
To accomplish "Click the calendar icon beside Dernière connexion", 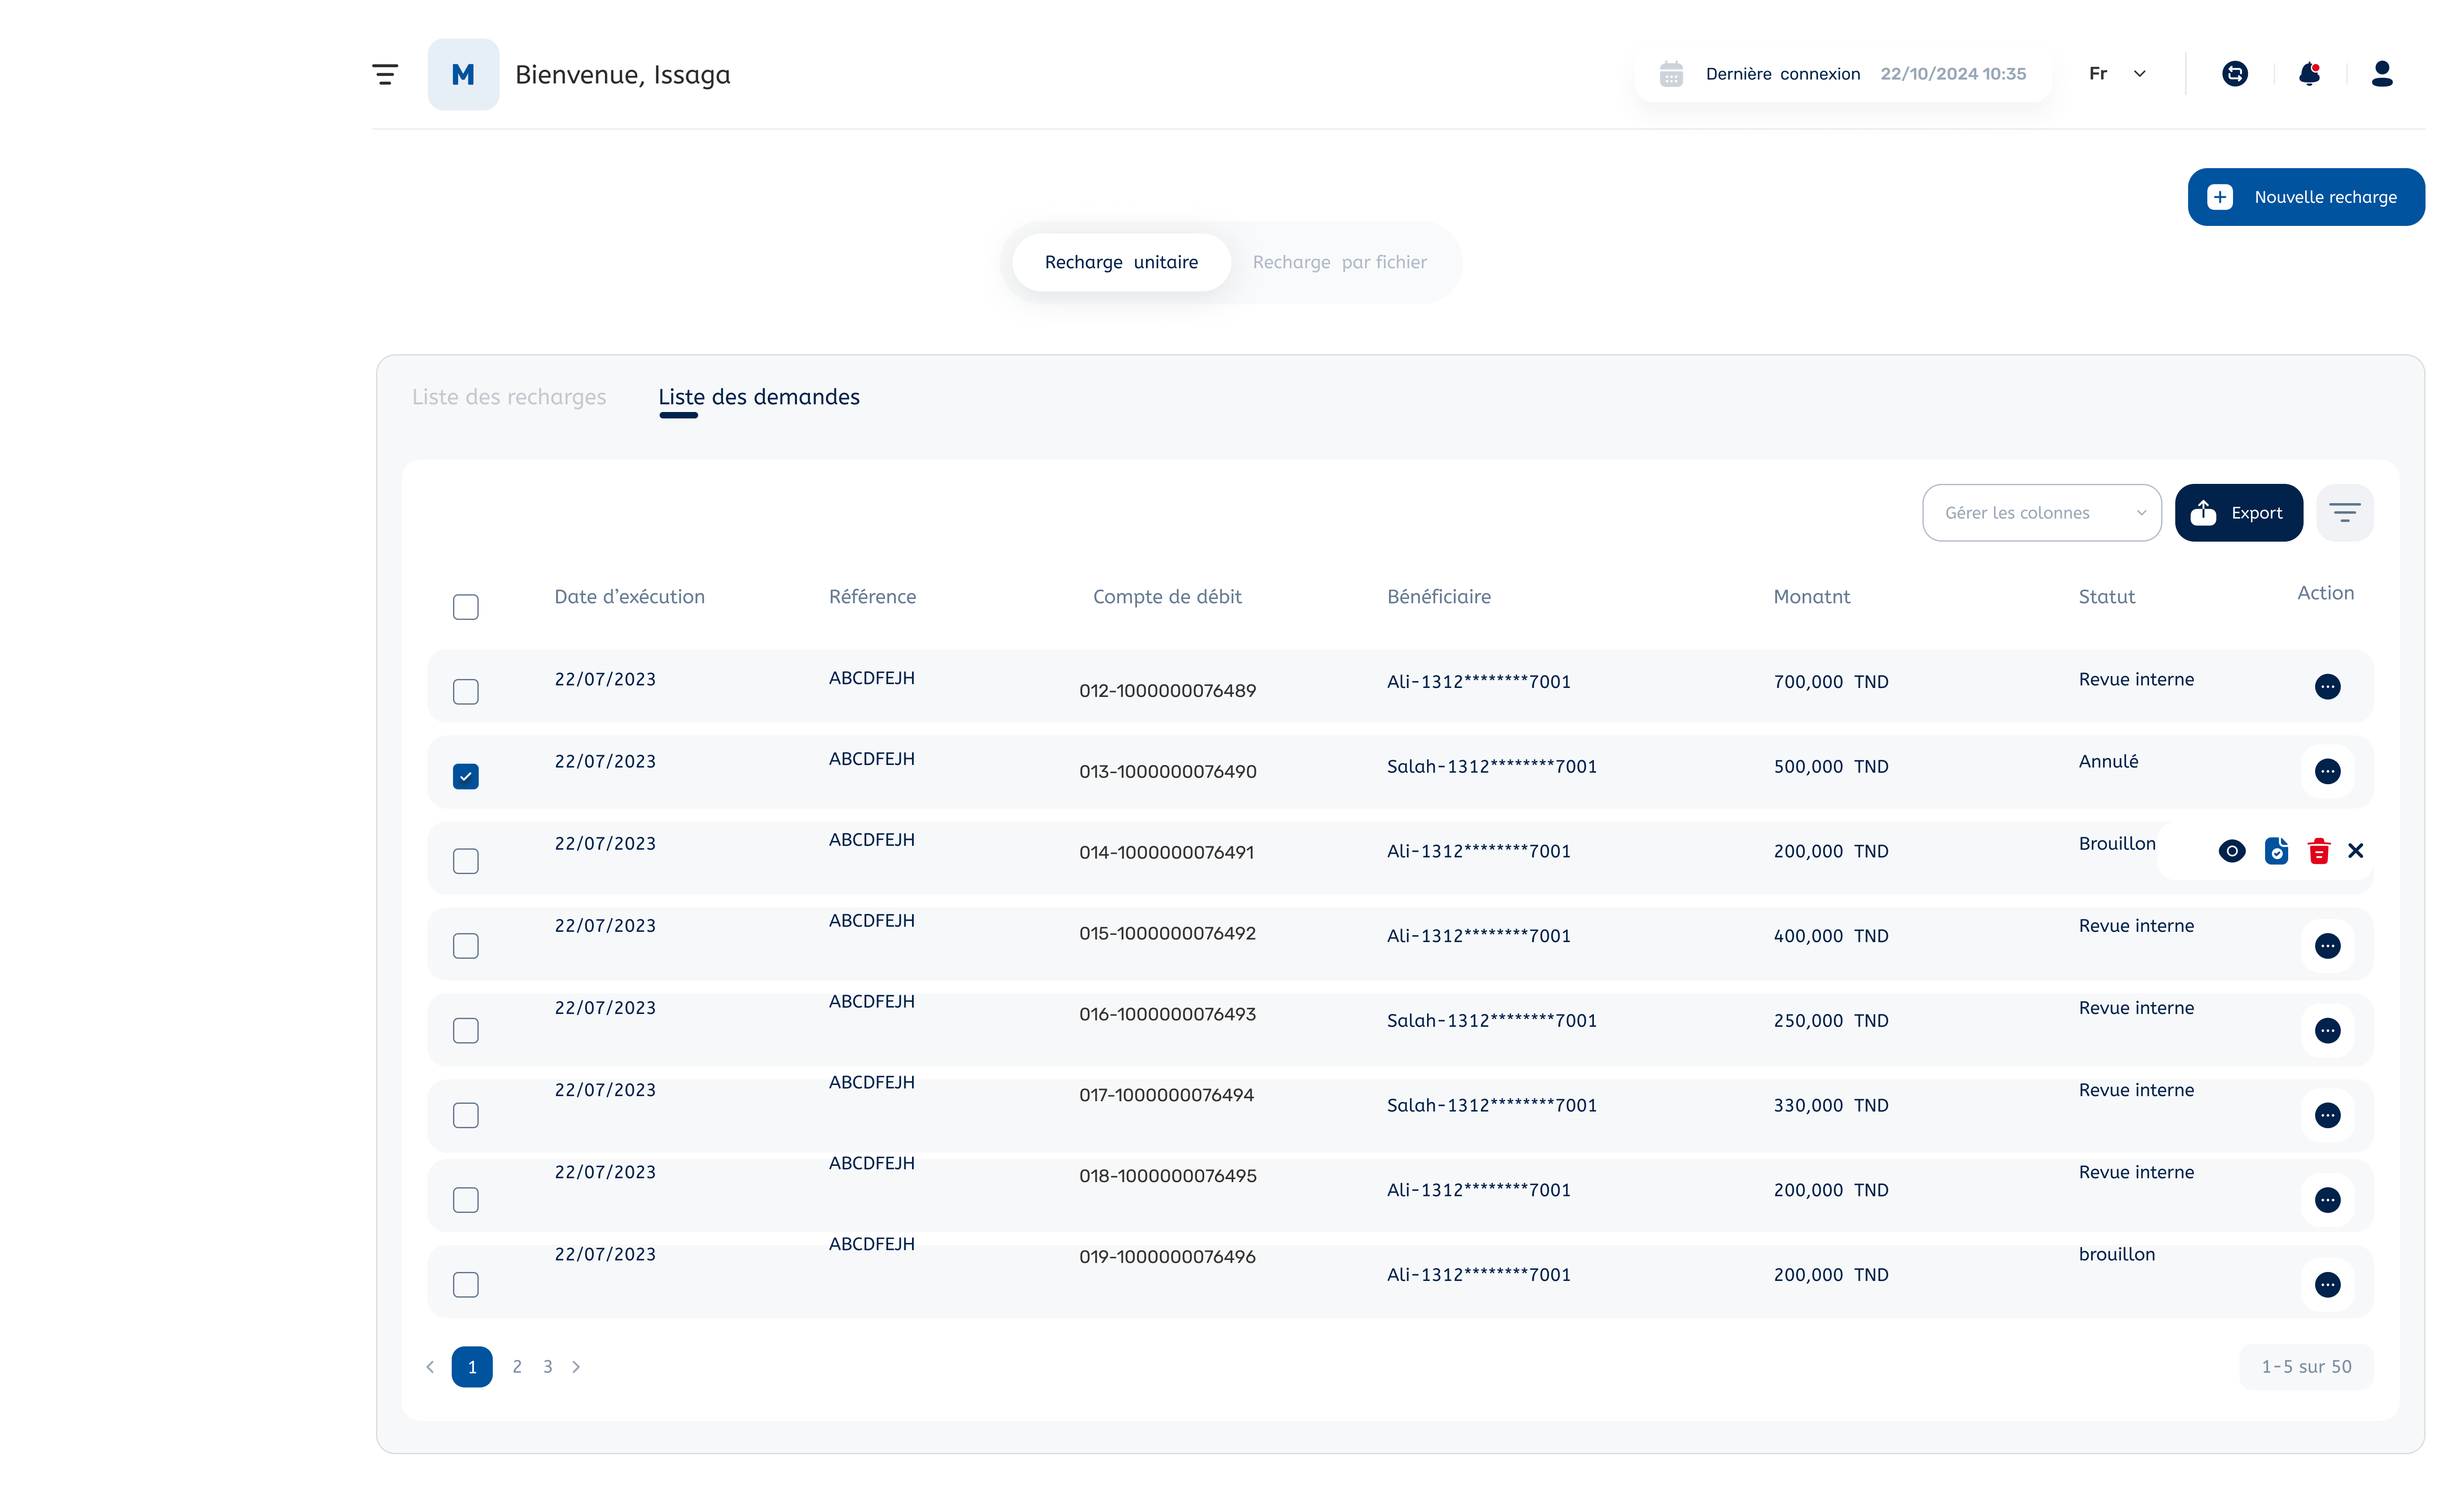I will pyautogui.click(x=1671, y=74).
